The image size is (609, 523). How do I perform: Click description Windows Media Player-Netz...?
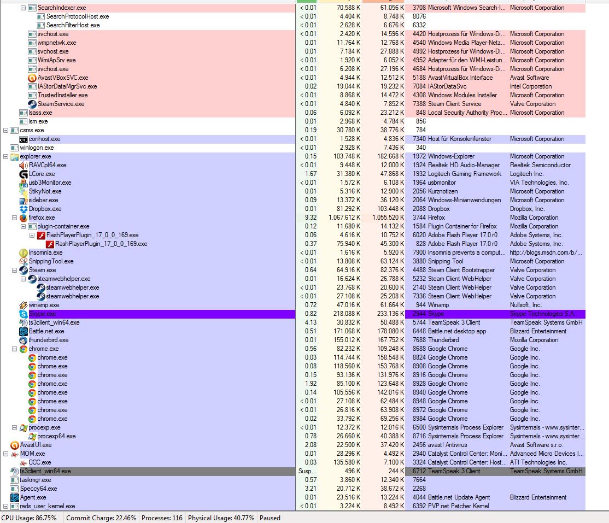coord(466,43)
